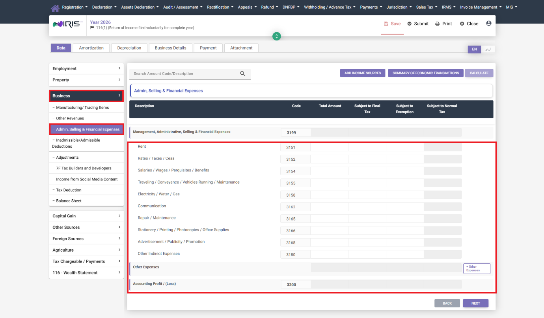Open Refund menu
Screen dimensions: 544x318
point(270,7)
